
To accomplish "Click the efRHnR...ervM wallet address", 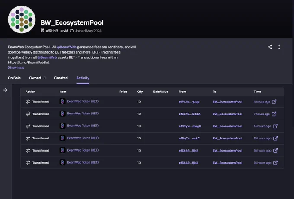I will click(x=57, y=31).
